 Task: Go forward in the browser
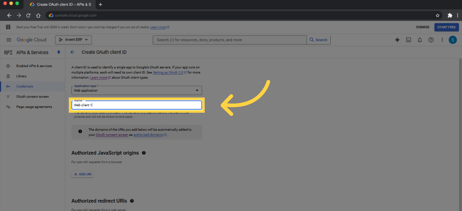tap(19, 15)
